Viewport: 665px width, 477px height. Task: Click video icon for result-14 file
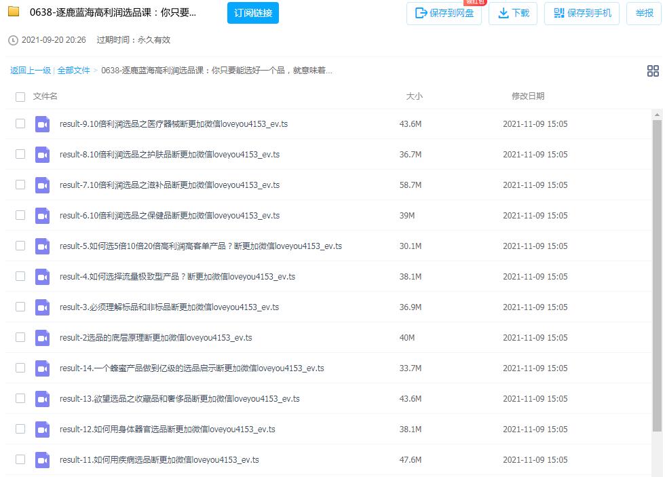[42, 368]
